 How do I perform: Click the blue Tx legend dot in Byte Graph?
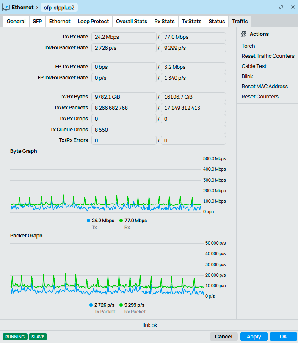click(88, 220)
